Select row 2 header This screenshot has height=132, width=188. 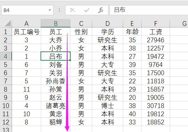tap(6, 40)
